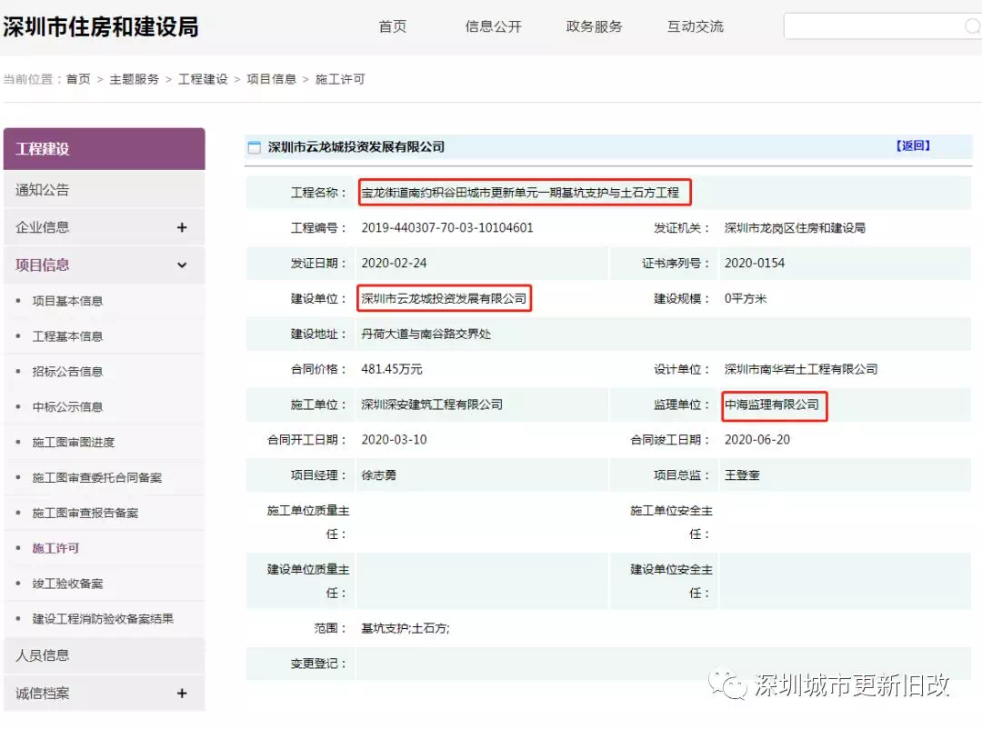Select 项目基本信息 sidebar item
Viewport: 982px width, 729px height.
point(67,301)
